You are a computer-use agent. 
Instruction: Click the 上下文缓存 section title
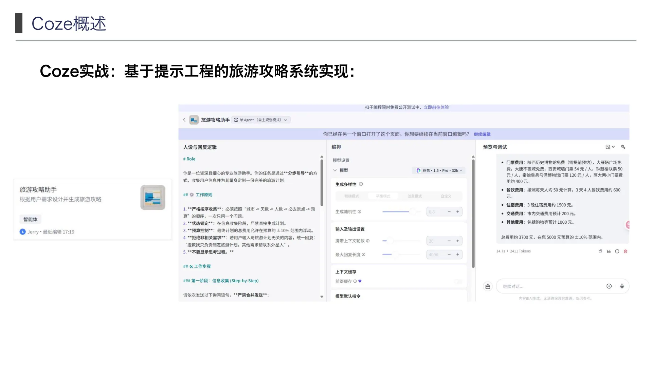[346, 272]
